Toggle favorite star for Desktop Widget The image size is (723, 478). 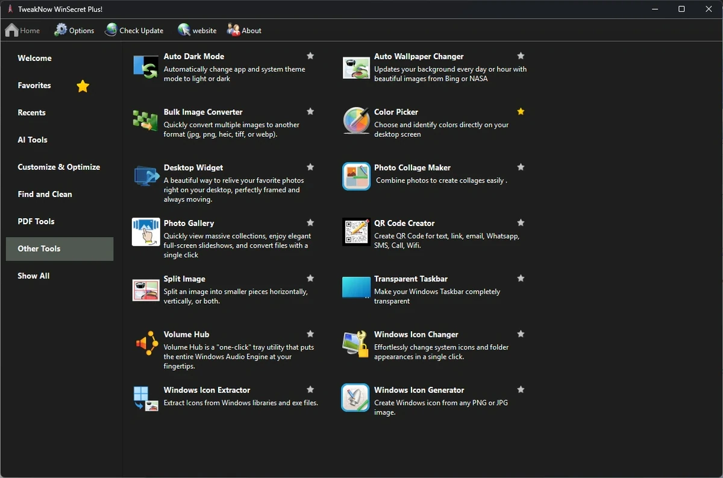point(310,167)
